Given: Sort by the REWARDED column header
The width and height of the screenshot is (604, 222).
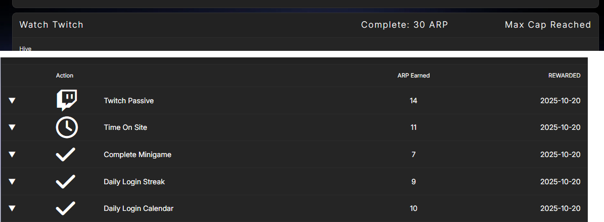Looking at the screenshot, I should click(x=564, y=76).
